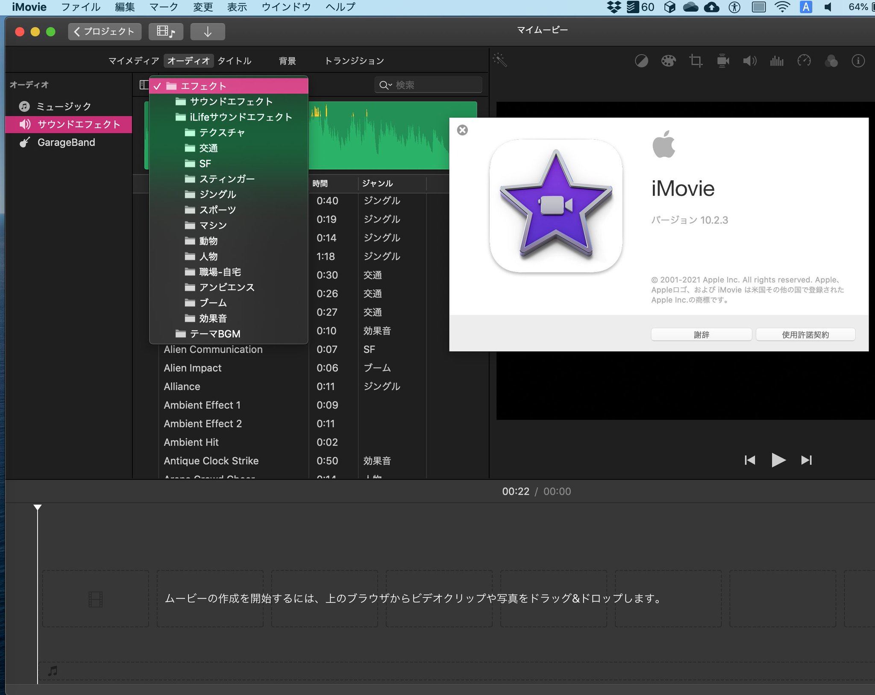Switch to 背景 tab
This screenshot has width=875, height=695.
pyautogui.click(x=287, y=61)
